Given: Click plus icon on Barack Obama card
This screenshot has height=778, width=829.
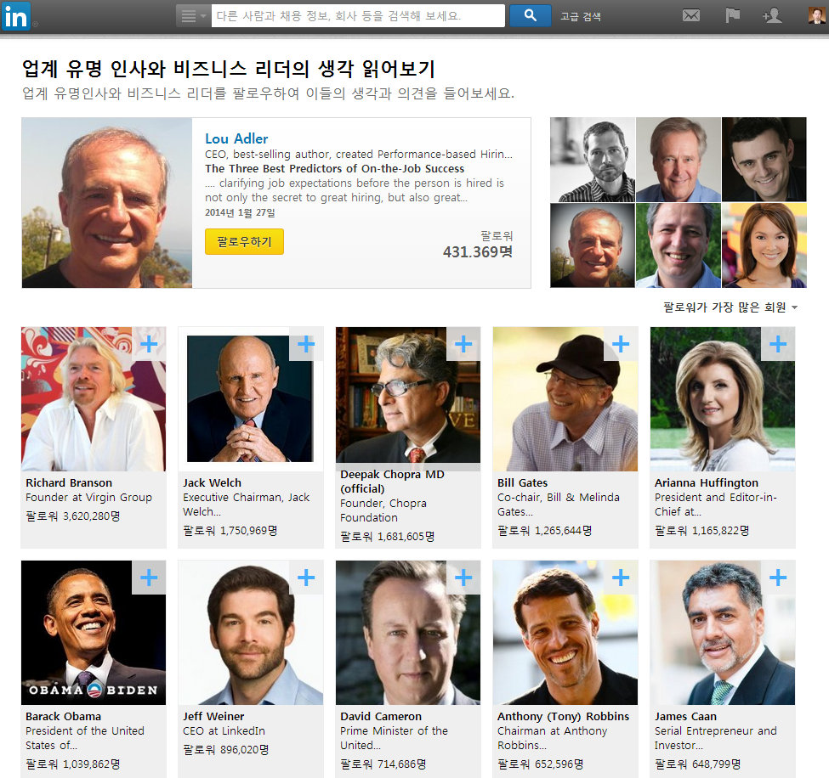Looking at the screenshot, I should [x=149, y=578].
